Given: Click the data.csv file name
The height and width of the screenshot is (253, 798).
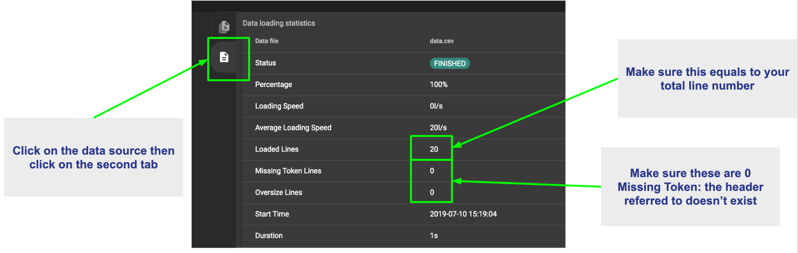Looking at the screenshot, I should (x=442, y=41).
